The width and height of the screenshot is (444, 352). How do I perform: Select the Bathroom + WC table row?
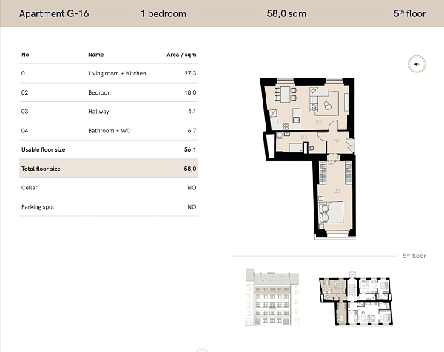click(108, 131)
